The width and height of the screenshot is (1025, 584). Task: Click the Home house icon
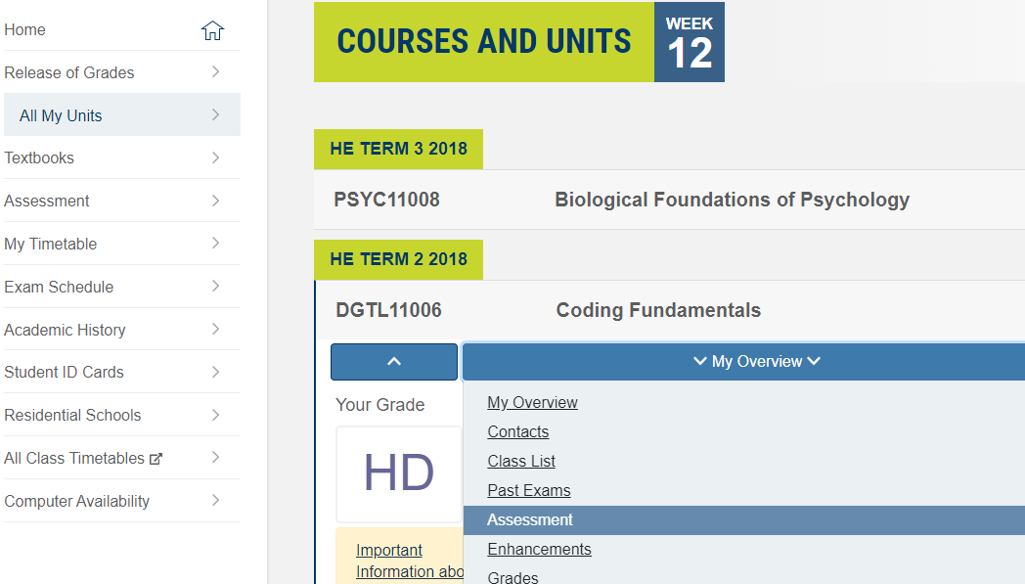pyautogui.click(x=212, y=30)
